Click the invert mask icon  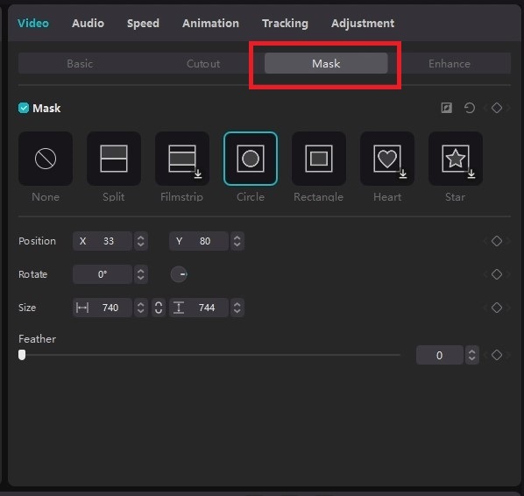point(447,108)
